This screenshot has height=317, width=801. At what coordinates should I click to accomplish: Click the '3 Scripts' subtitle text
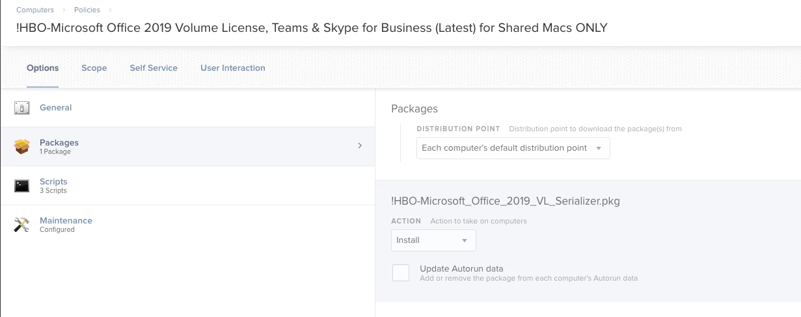coord(53,191)
